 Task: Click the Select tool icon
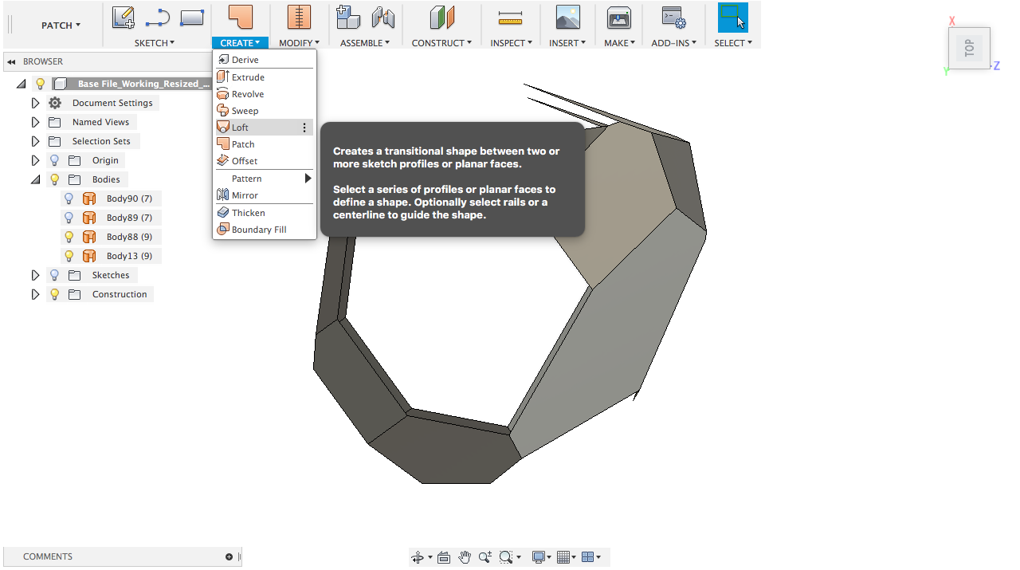[x=732, y=18]
